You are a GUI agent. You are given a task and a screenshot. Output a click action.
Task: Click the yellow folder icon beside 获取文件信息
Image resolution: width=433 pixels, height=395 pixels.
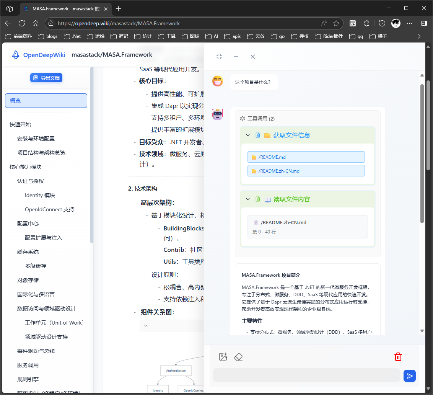point(267,135)
